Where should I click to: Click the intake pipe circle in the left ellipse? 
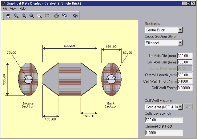pos(28,79)
